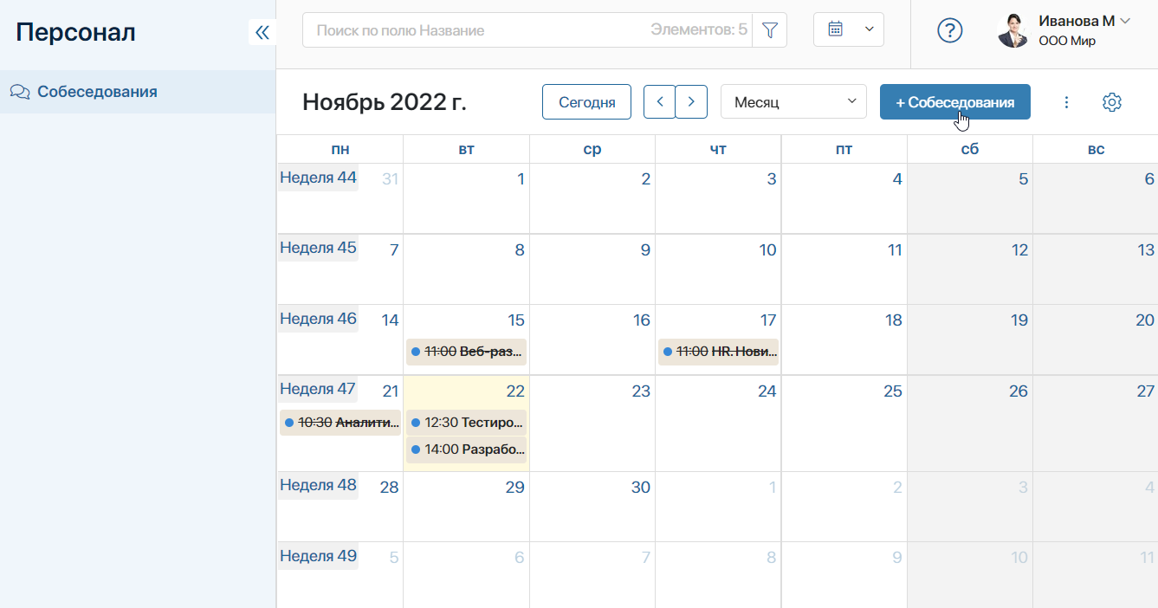Open the calendar view type dropdown
This screenshot has width=1158, height=608.
(849, 29)
